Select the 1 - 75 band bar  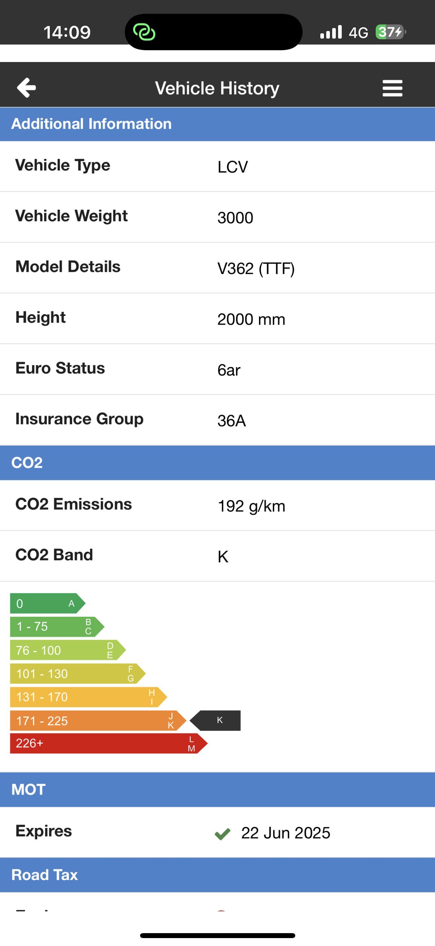click(57, 626)
